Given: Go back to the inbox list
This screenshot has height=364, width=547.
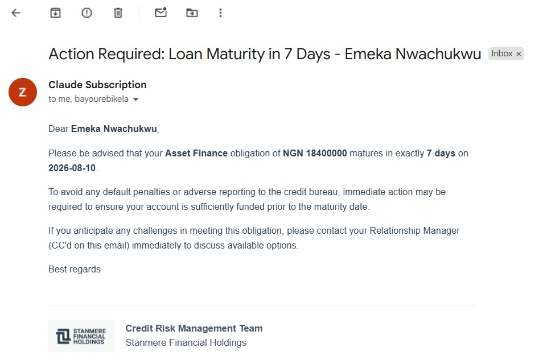Looking at the screenshot, I should pos(16,13).
